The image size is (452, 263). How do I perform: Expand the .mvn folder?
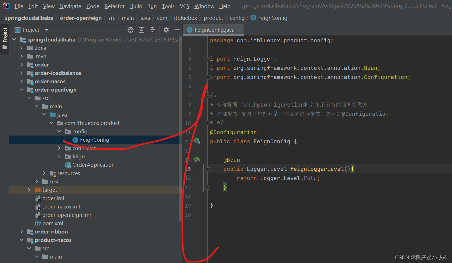[x=22, y=56]
